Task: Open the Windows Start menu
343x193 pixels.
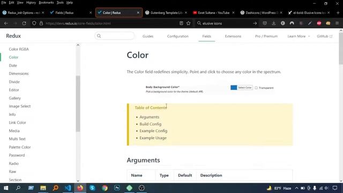Action: coord(6,188)
